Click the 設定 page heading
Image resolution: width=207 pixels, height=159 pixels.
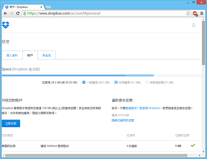6,42
